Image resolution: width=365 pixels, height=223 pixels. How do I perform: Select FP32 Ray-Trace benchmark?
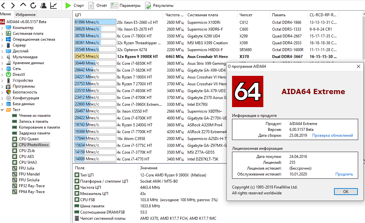coord(32,186)
